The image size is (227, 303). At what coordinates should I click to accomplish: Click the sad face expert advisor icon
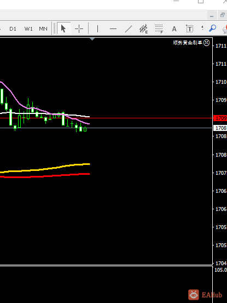(207, 43)
